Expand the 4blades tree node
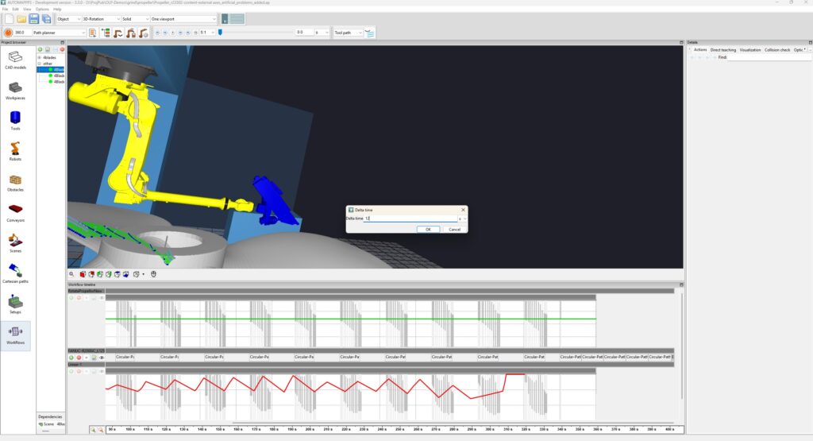Viewport: 813px width, 441px height. 40,57
